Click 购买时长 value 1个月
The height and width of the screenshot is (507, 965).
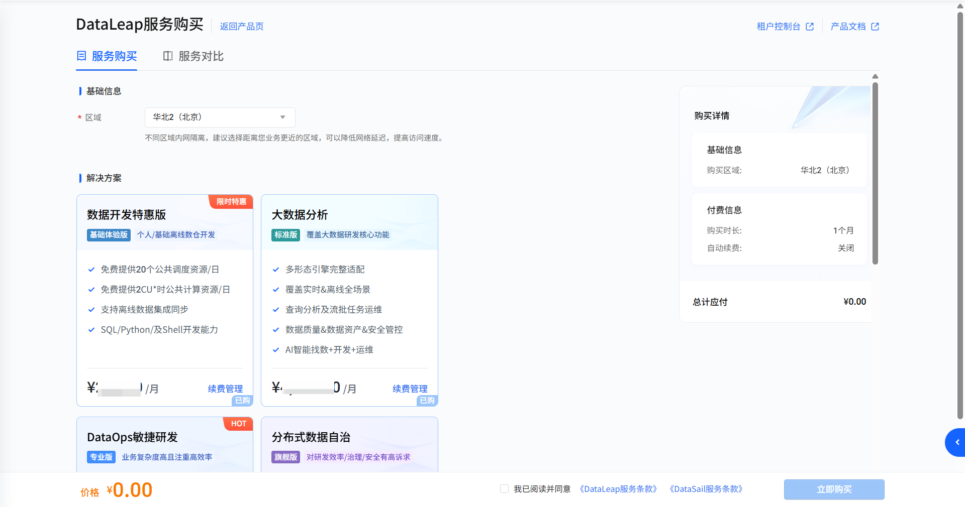[x=843, y=230]
